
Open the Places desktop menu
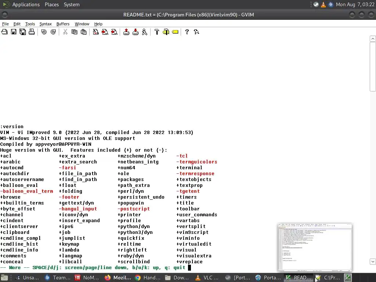click(52, 4)
